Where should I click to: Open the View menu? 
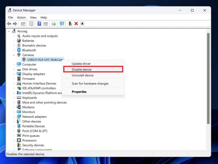(33, 18)
